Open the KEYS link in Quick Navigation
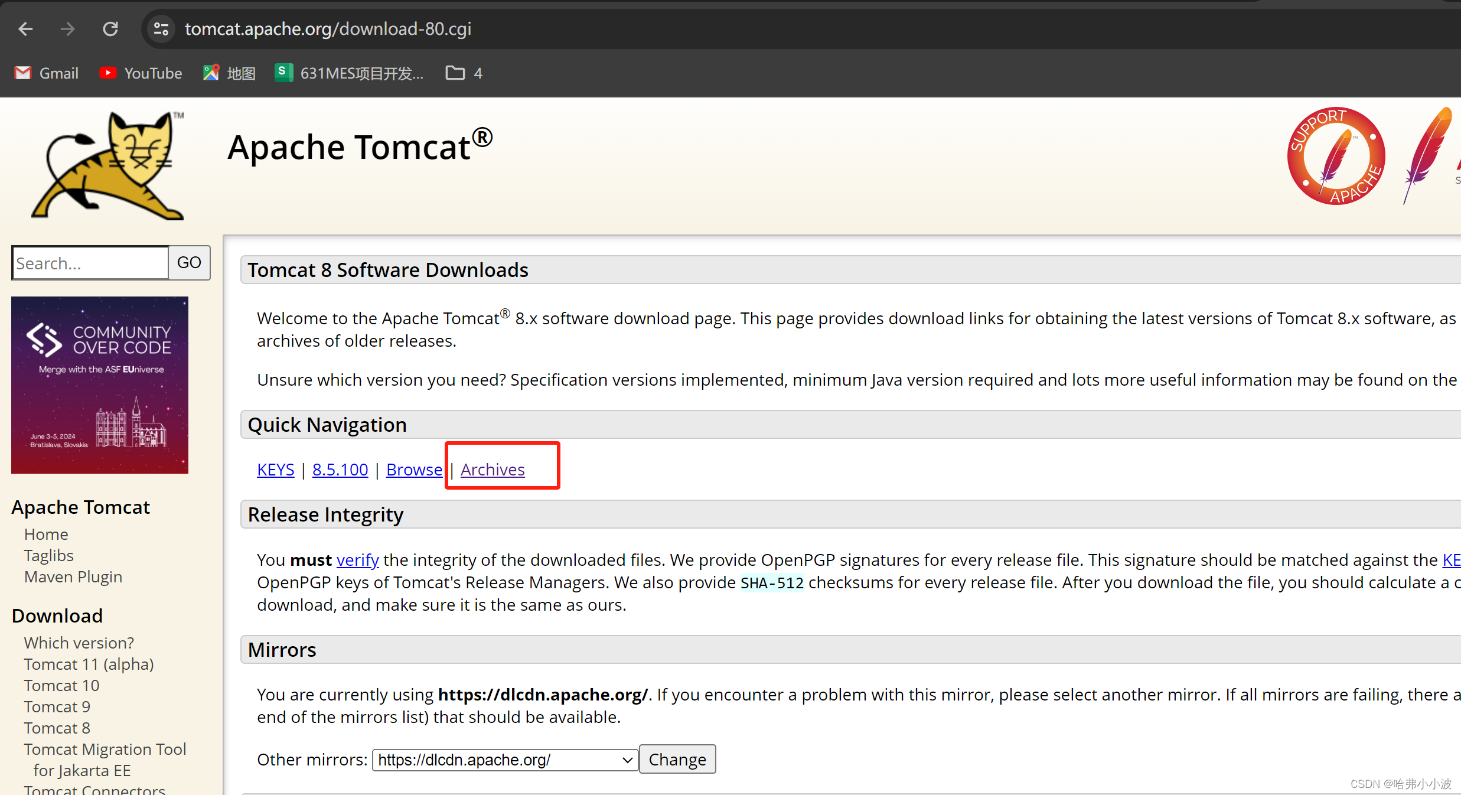This screenshot has width=1461, height=795. 275,469
